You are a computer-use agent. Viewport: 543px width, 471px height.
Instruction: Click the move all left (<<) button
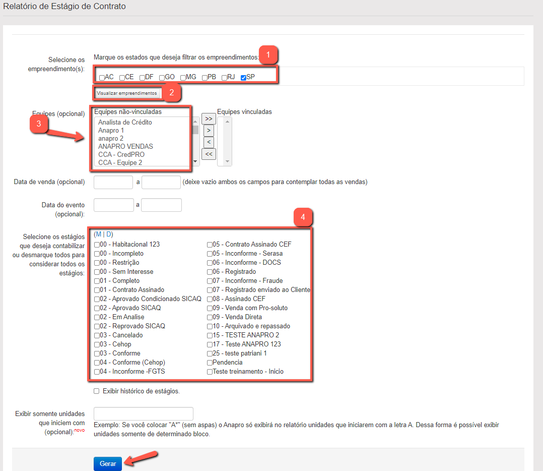pyautogui.click(x=209, y=154)
